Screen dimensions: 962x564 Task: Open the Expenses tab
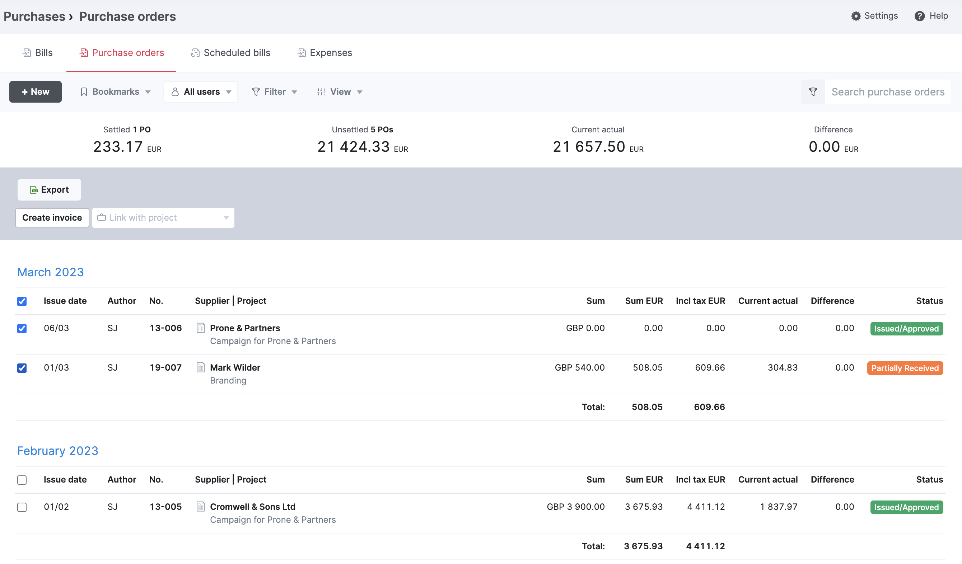(x=325, y=53)
